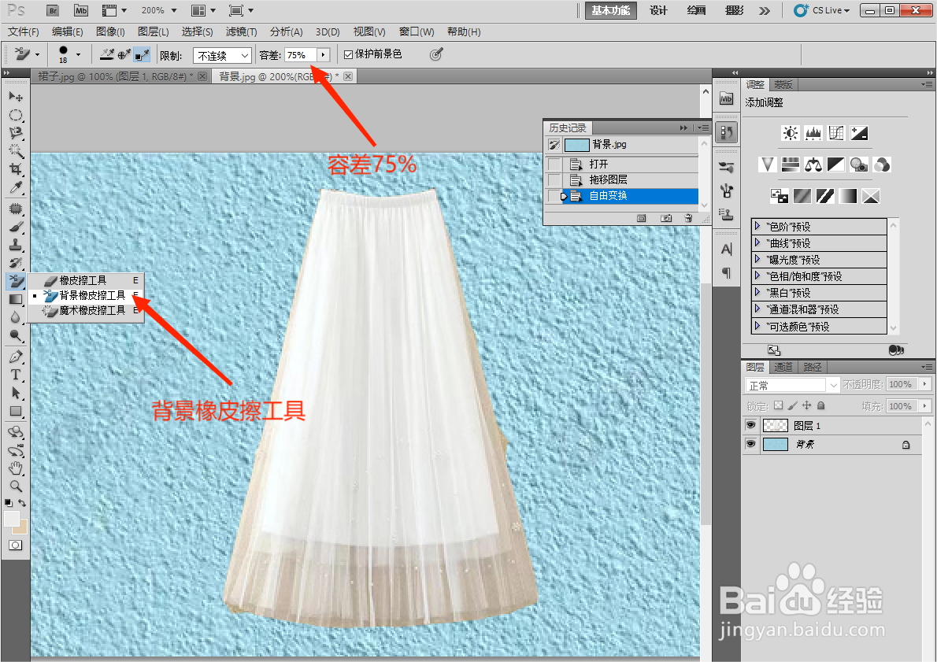Viewport: 937px width, 662px height.
Task: Choose 橡皮擦工具 from the flyout
Action: (x=87, y=279)
